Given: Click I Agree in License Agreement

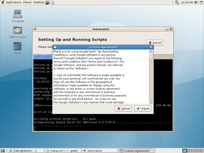Looking at the screenshot, I should coord(143,109).
